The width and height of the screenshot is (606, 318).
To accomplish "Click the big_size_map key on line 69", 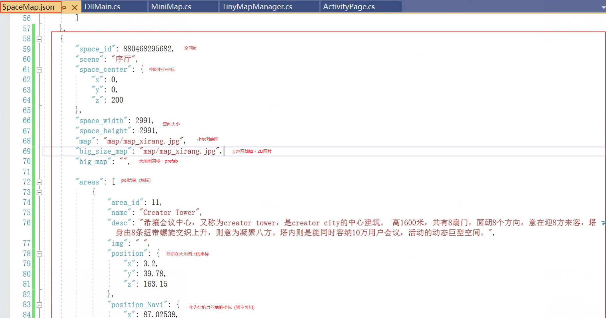I will (x=103, y=151).
